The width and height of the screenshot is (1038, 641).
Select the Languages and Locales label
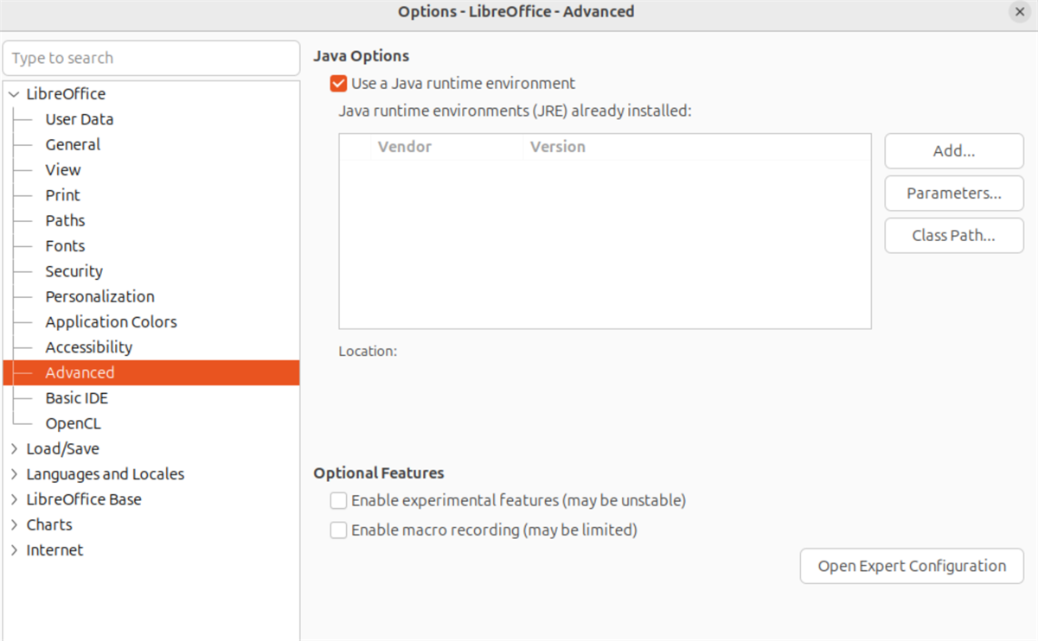coord(106,474)
